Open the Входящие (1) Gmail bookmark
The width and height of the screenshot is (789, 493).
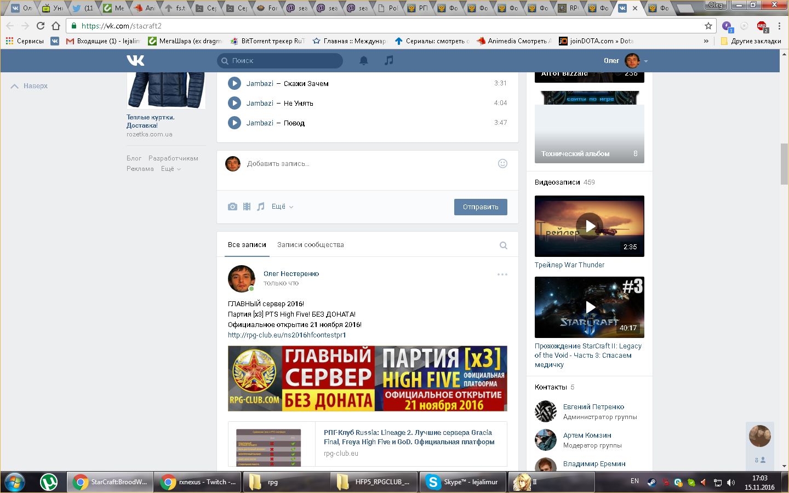pos(103,41)
